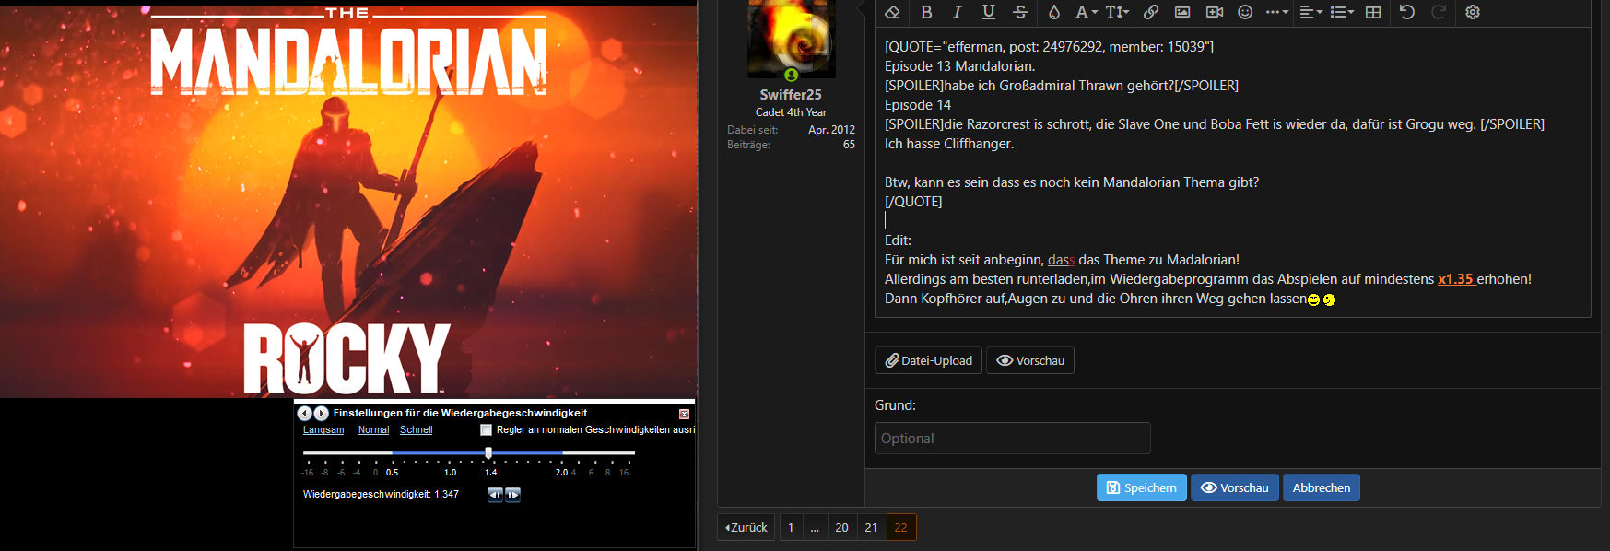Image resolution: width=1610 pixels, height=551 pixels.
Task: Go to previous page with Zurück
Action: coord(746,527)
